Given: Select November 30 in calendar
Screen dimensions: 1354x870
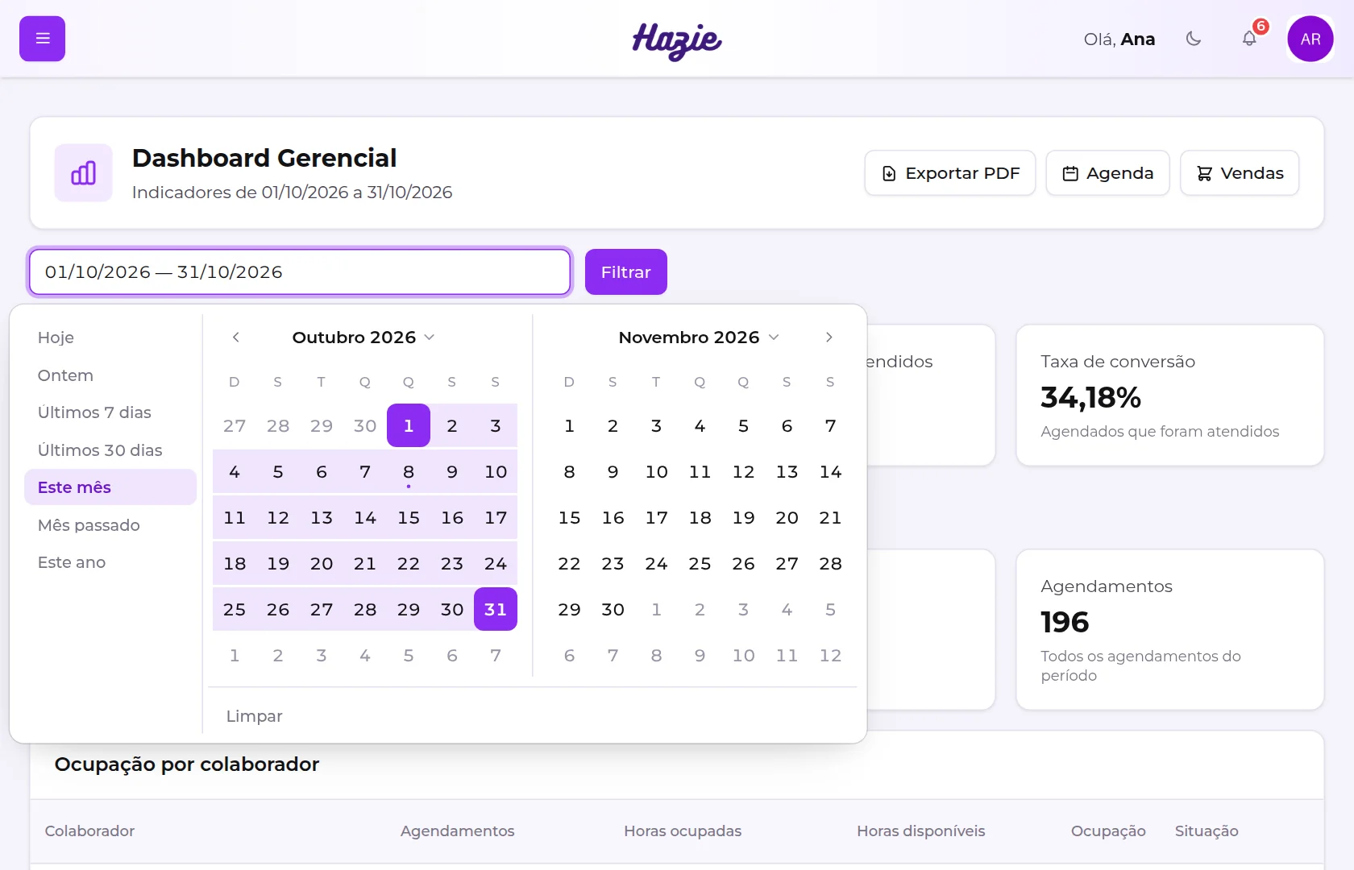Looking at the screenshot, I should (x=613, y=609).
